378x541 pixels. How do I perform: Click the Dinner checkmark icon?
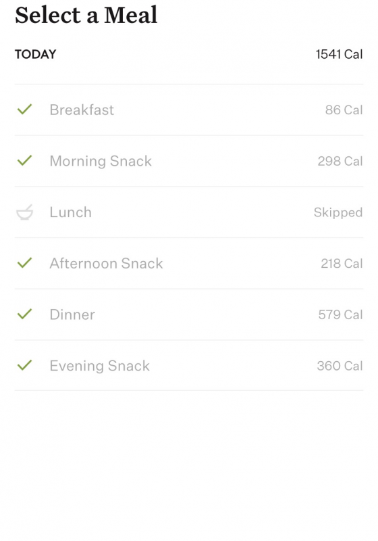coord(24,314)
